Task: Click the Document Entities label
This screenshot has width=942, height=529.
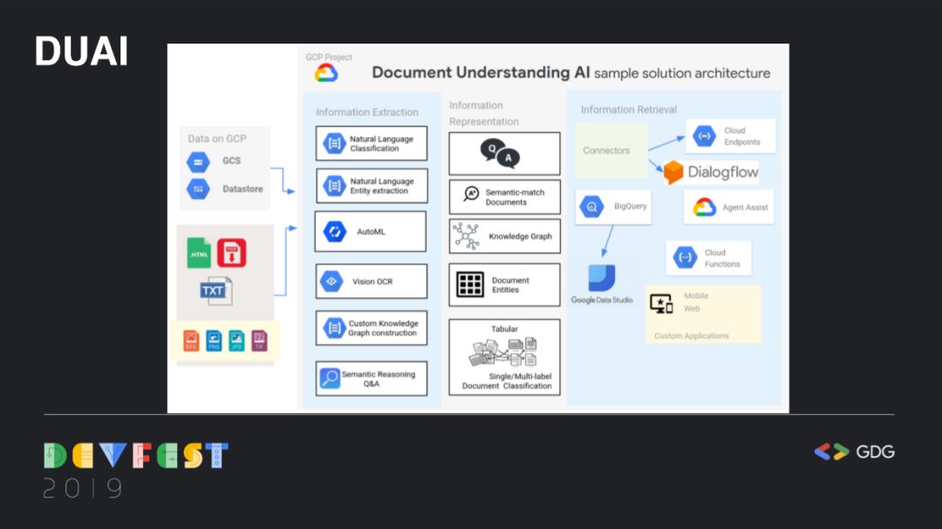Action: coord(510,285)
